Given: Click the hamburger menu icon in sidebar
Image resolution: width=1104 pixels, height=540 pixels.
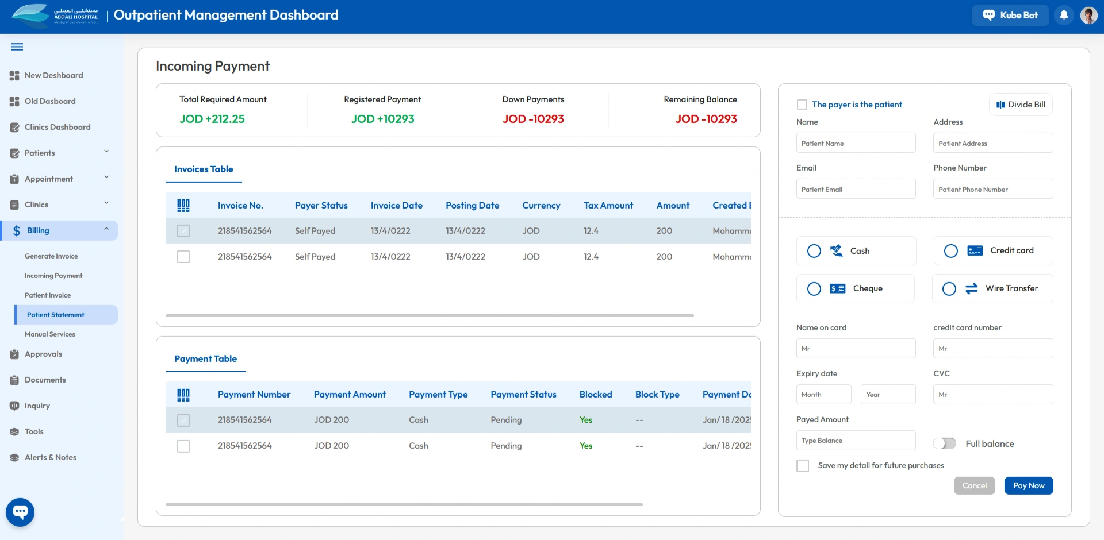Looking at the screenshot, I should (x=17, y=47).
